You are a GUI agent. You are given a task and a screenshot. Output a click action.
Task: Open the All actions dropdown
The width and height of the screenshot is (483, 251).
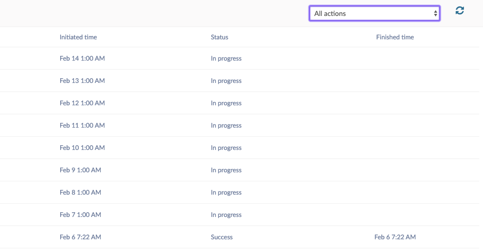374,13
